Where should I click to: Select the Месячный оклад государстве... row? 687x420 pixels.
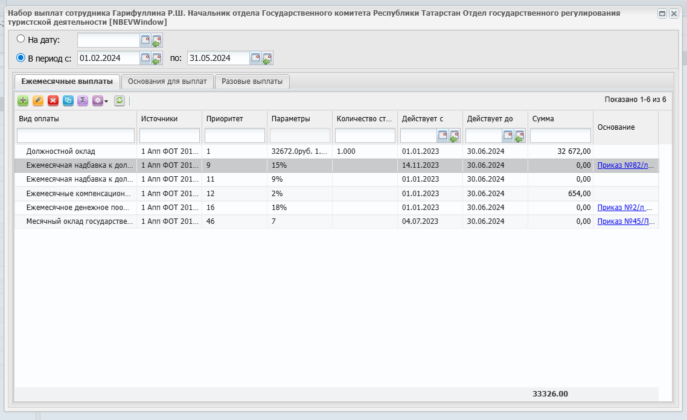pos(336,221)
